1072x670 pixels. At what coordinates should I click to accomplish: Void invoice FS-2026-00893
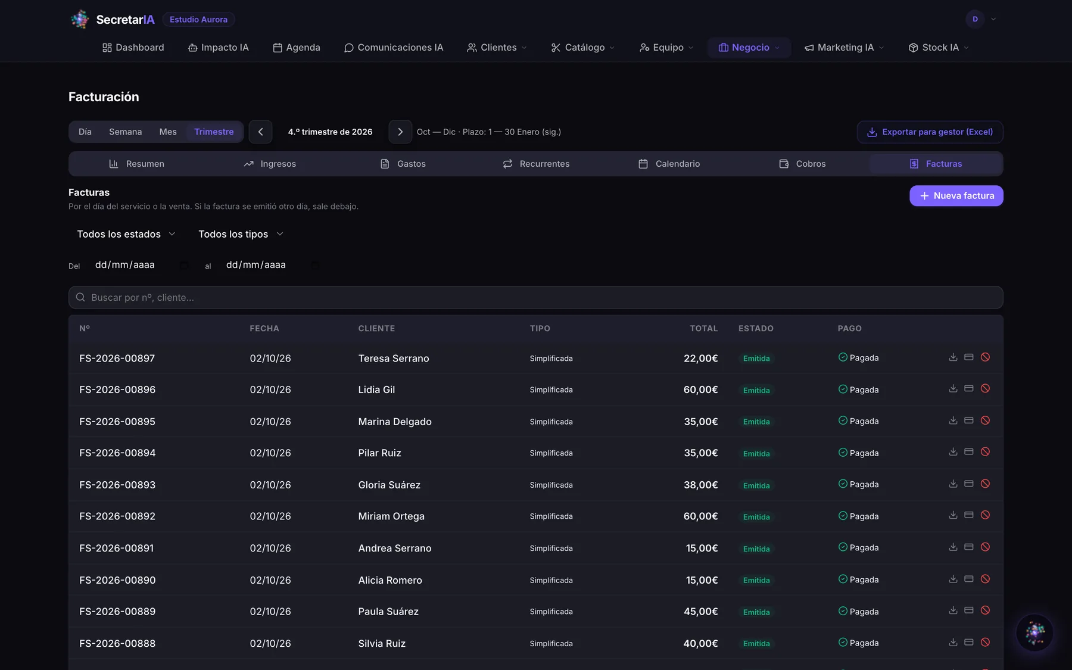[x=985, y=484]
